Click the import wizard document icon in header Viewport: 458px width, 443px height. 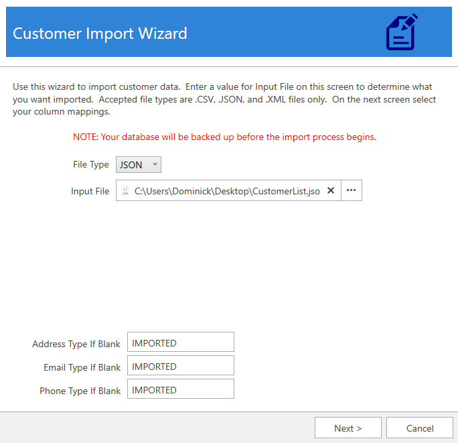coord(402,32)
